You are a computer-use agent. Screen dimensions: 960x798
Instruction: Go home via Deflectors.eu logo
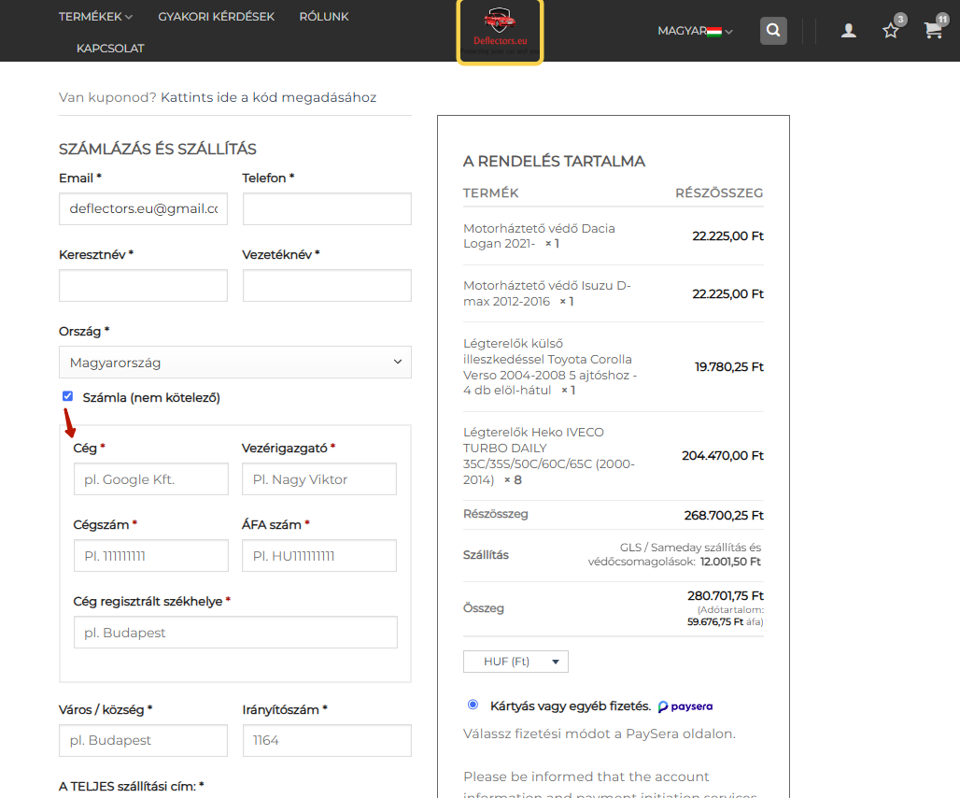coord(501,31)
